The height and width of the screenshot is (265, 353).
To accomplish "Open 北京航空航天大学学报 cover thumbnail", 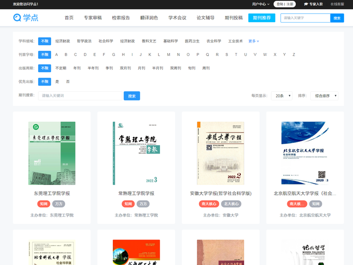I will pos(305,153).
